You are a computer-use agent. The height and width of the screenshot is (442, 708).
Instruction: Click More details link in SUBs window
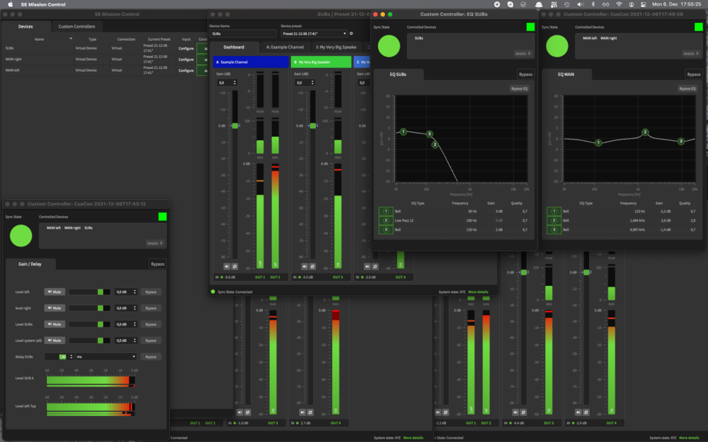coord(478,292)
